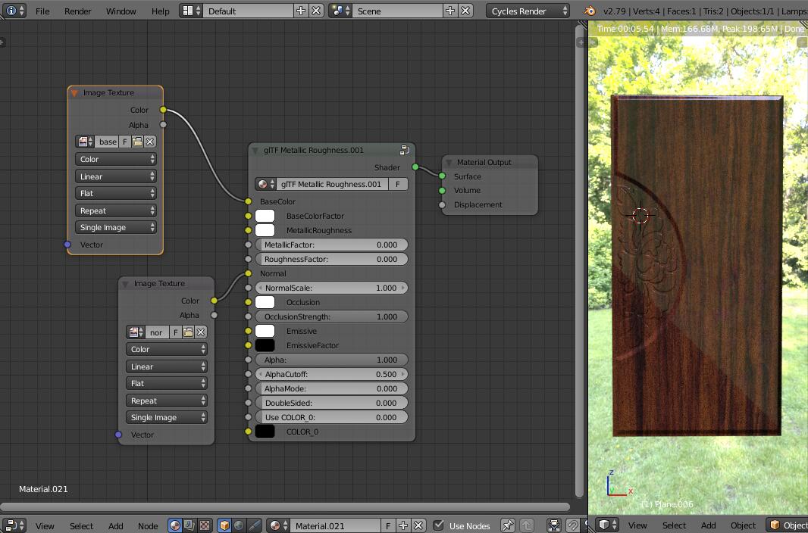Toggle auto-offset snapping icon in node header
Image resolution: width=808 pixels, height=533 pixels.
pyautogui.click(x=555, y=525)
